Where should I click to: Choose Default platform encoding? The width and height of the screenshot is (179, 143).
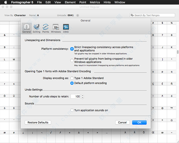72,83
